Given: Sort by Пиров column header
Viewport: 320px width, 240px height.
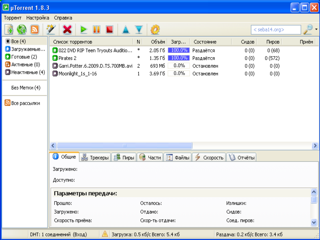Looking at the screenshot, I should (269, 42).
